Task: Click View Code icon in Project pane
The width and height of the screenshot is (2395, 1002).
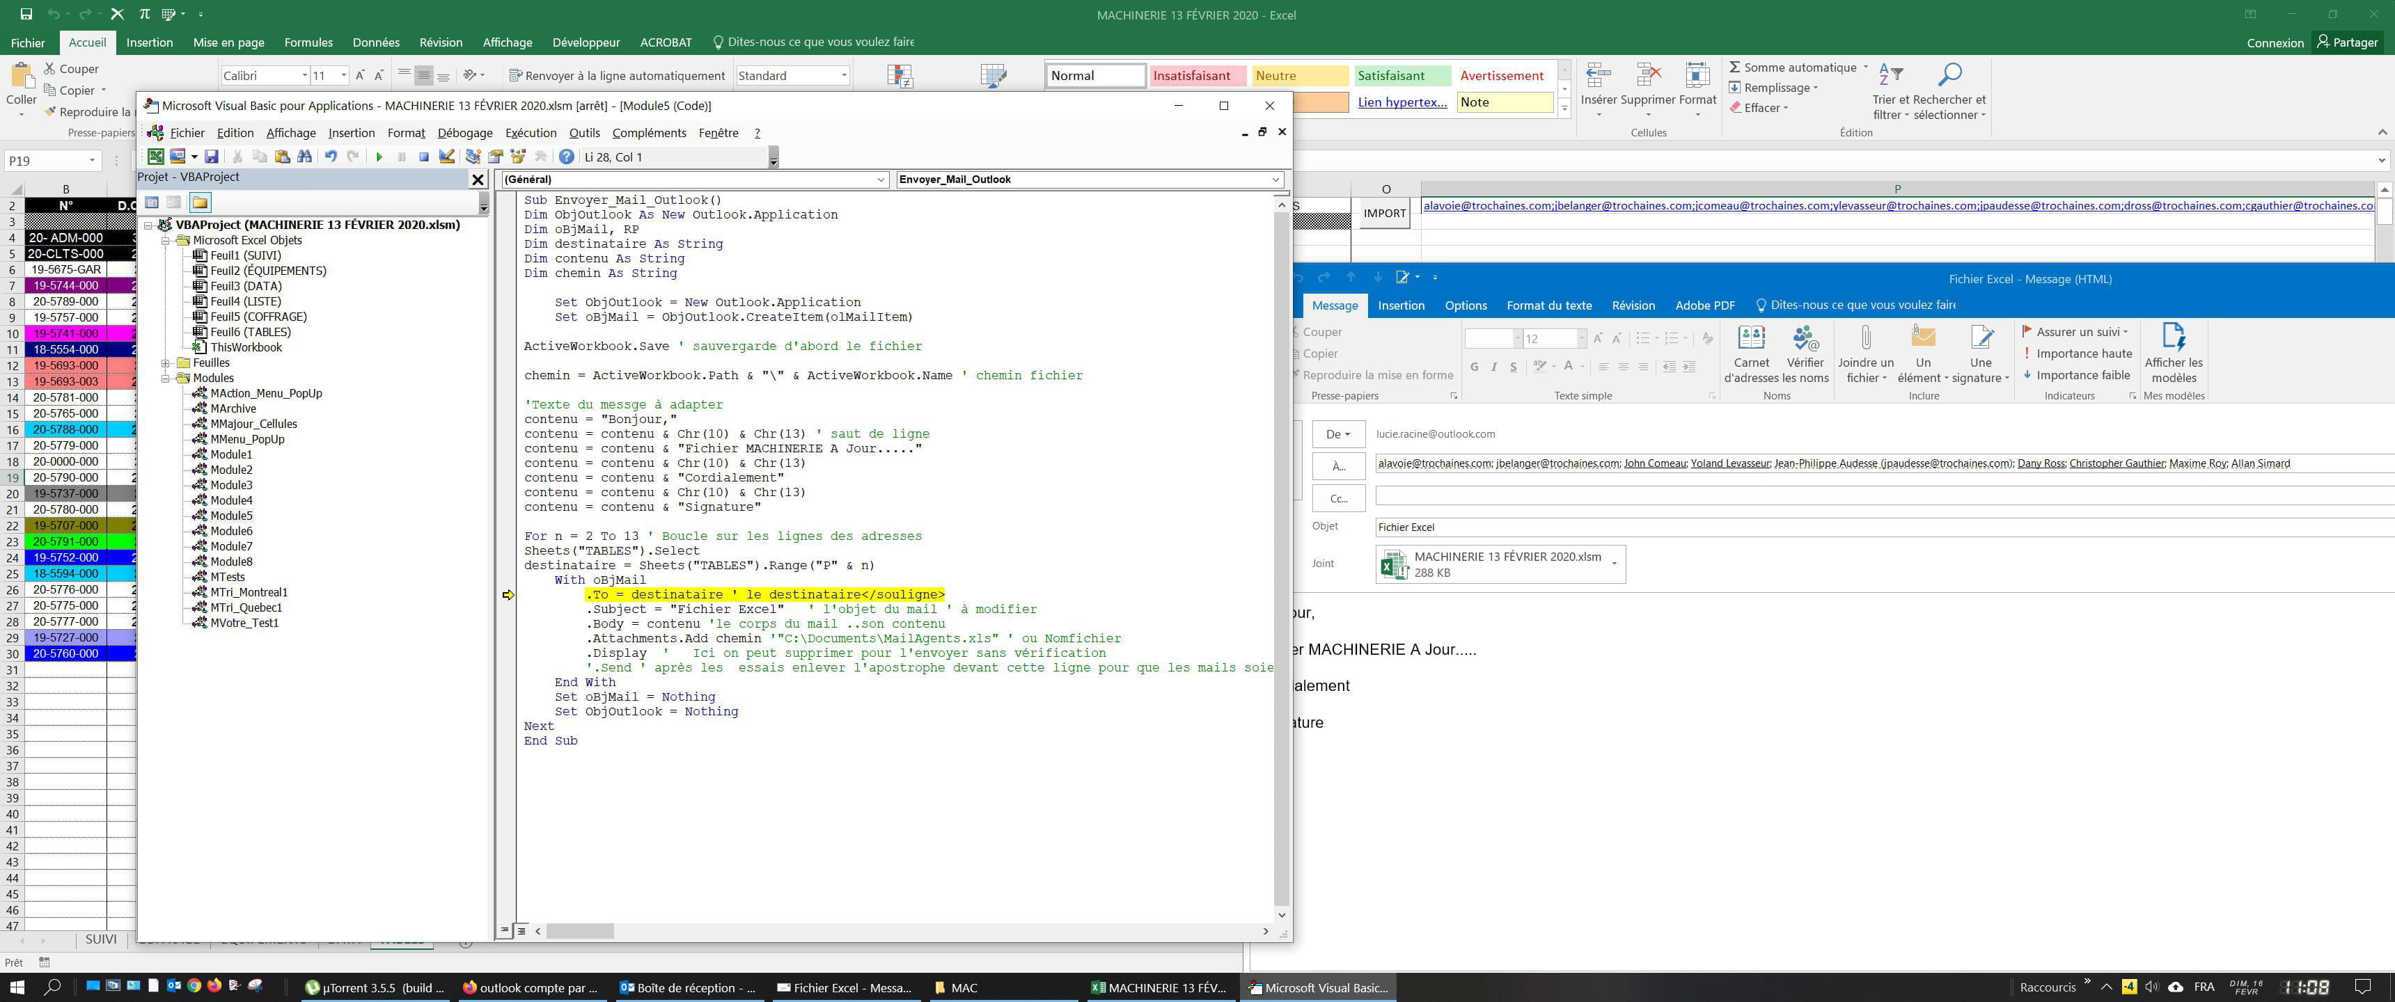Action: tap(152, 202)
